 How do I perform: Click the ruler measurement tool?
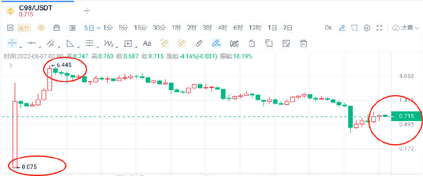click(198, 43)
